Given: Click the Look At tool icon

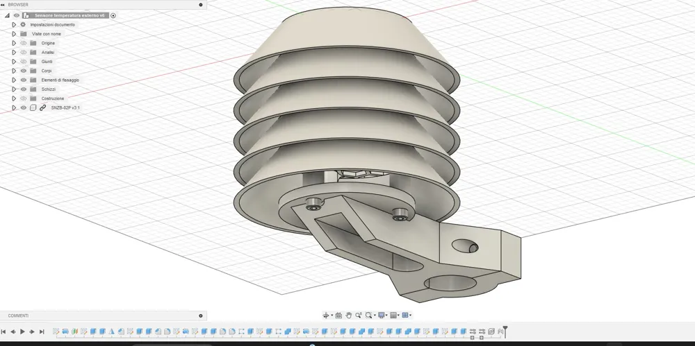Looking at the screenshot, I should pos(338,315).
